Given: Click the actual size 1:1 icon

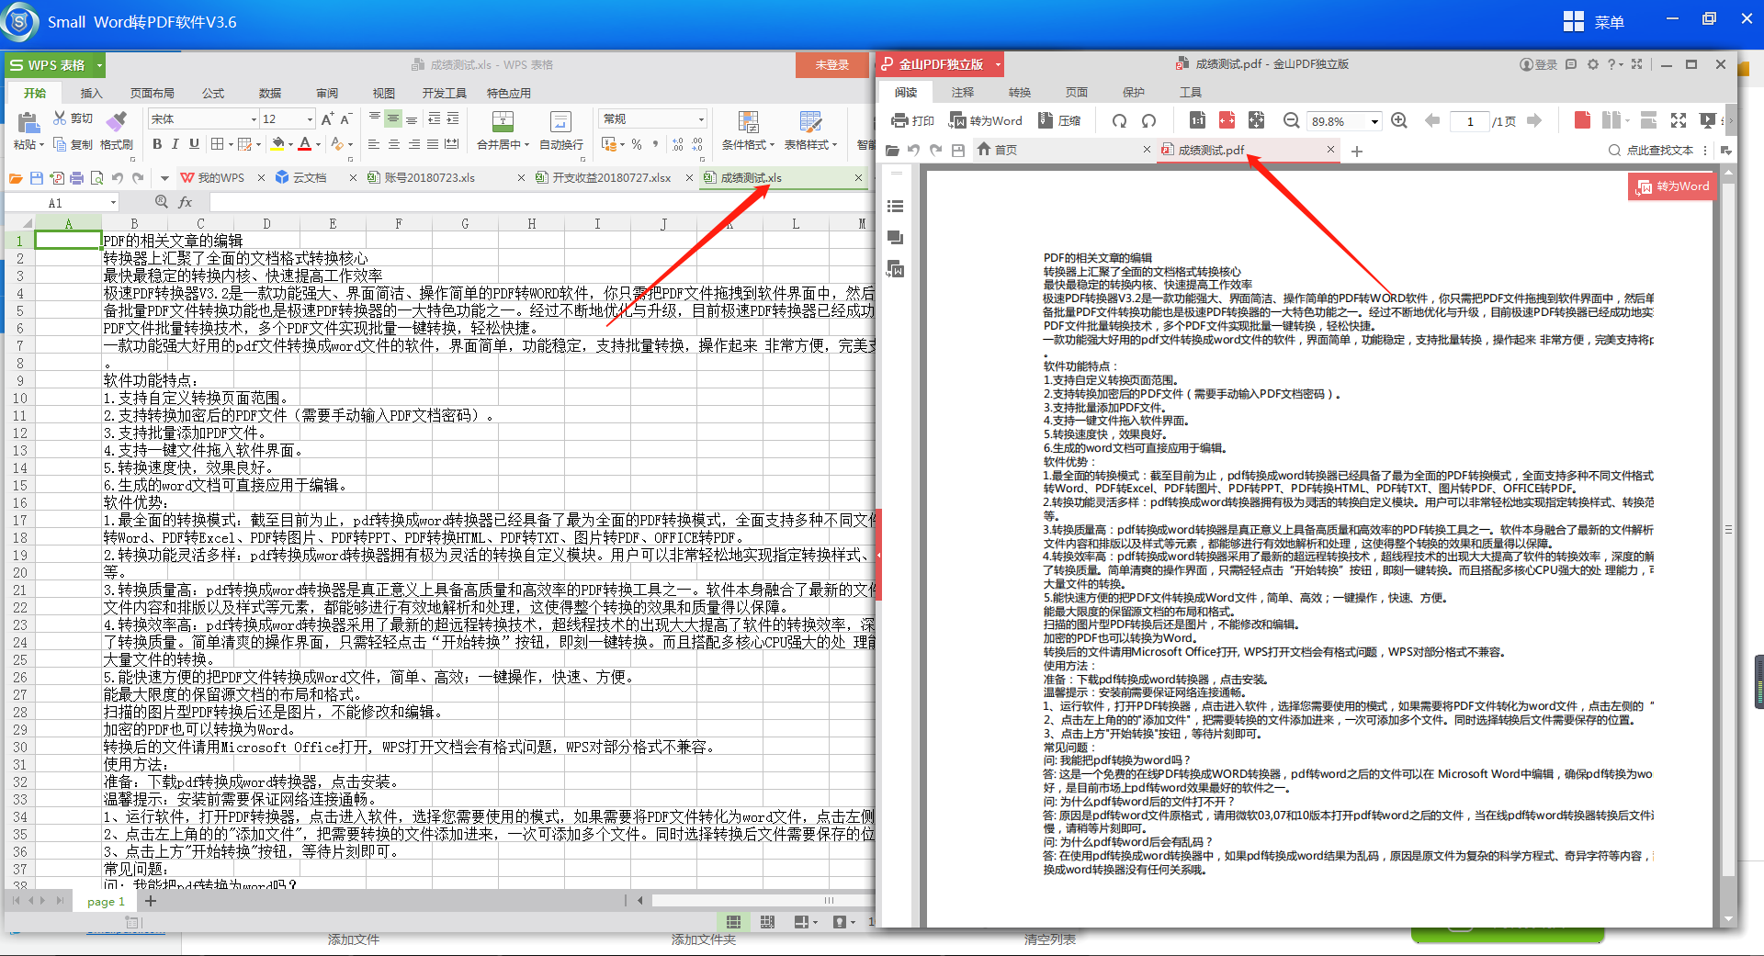Looking at the screenshot, I should click(1197, 120).
